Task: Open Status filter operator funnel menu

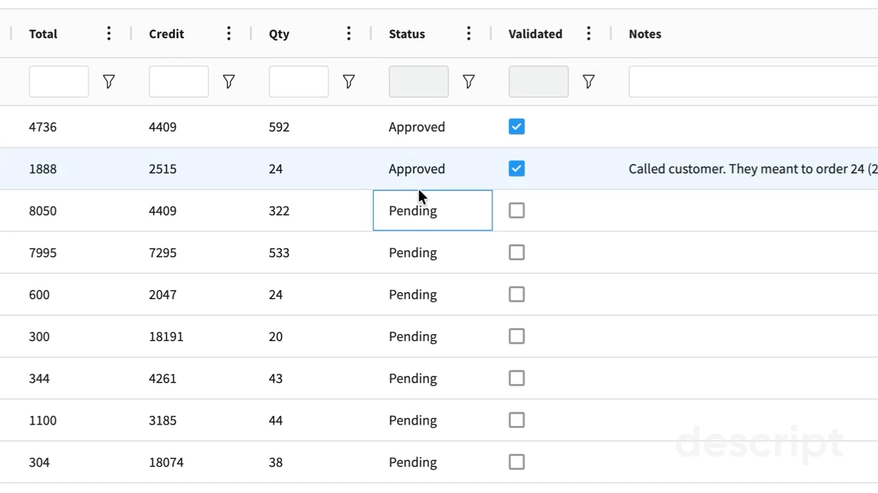Action: click(468, 82)
